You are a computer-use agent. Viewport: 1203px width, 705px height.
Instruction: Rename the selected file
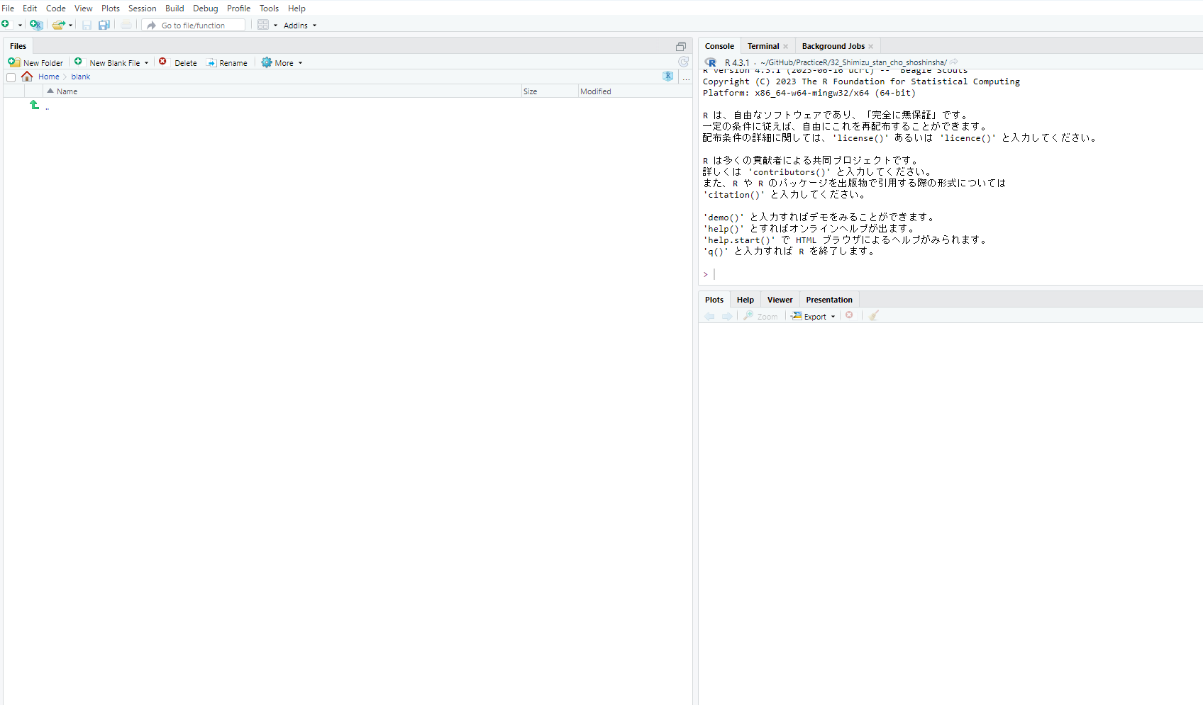(x=227, y=62)
